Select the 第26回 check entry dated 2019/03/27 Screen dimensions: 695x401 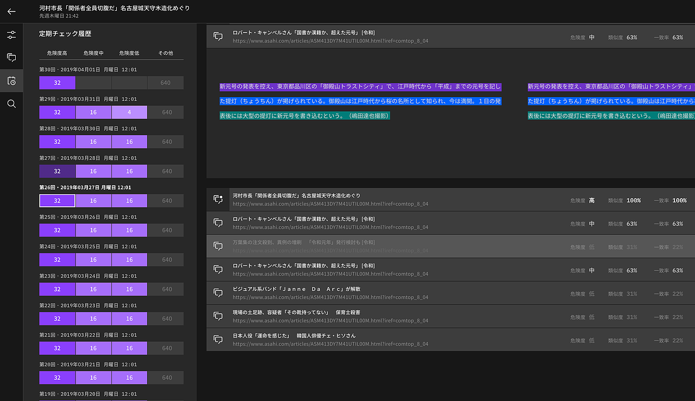[x=86, y=187]
